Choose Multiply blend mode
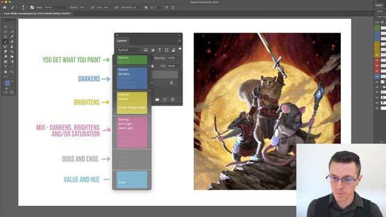The width and height of the screenshot is (386, 217). click(x=124, y=74)
